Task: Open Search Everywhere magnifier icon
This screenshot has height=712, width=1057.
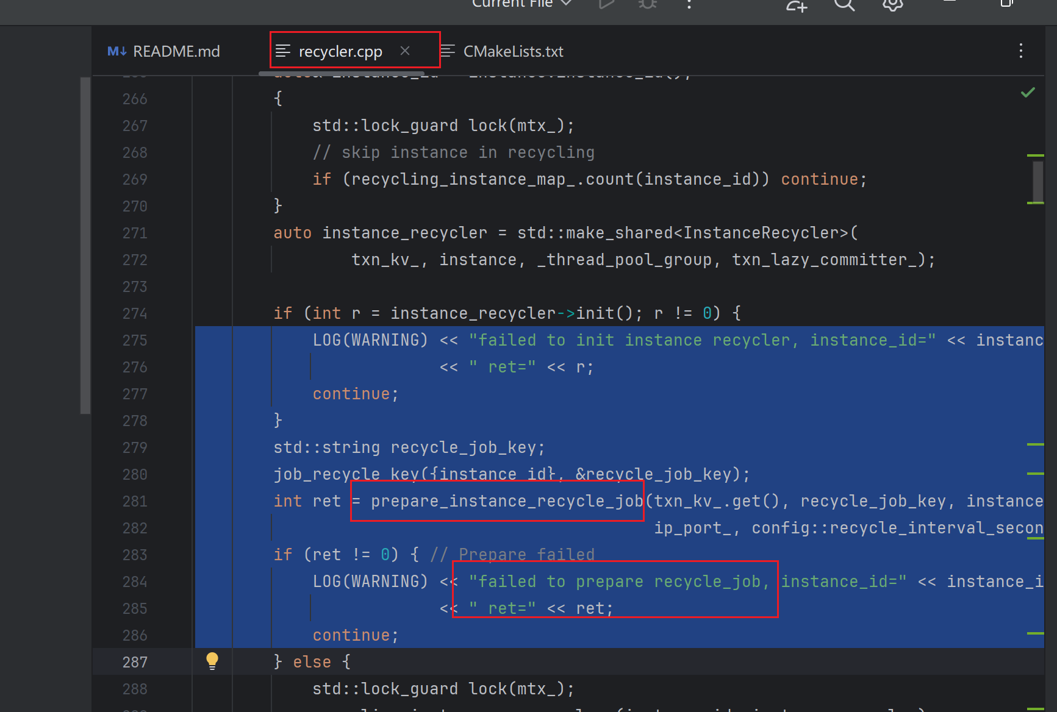Action: [844, 4]
